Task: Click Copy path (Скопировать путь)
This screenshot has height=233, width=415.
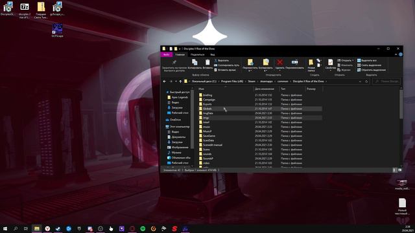Action: pos(226,65)
